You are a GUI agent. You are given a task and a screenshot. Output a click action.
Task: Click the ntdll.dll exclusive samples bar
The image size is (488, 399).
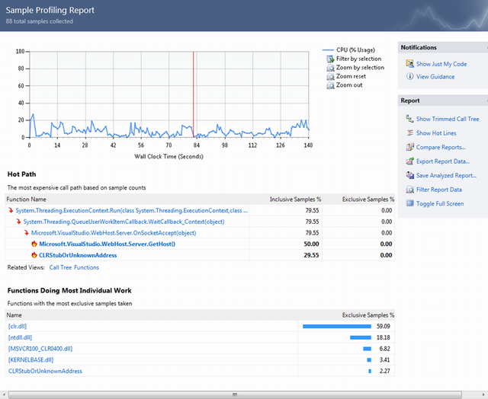[x=361, y=337]
